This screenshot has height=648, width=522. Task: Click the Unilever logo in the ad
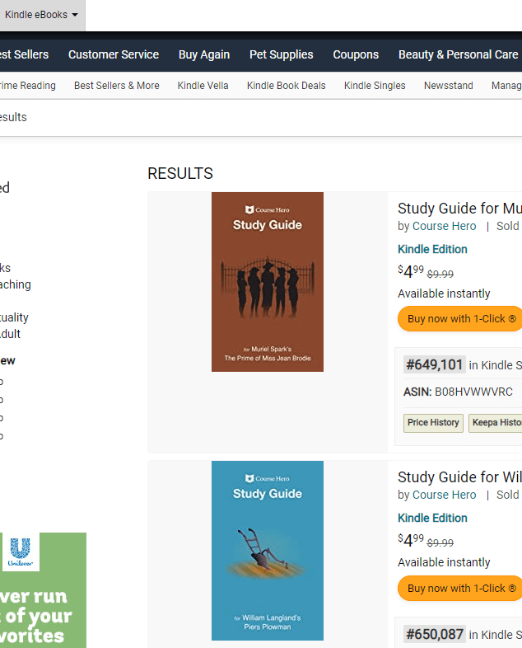click(21, 551)
